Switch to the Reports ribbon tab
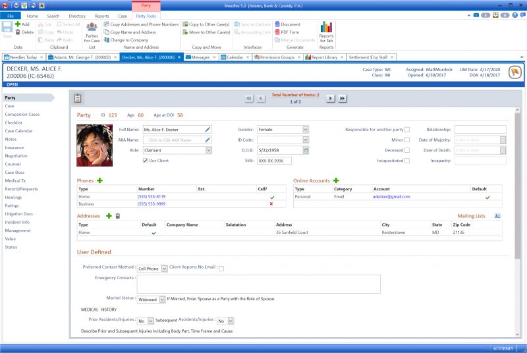 pyautogui.click(x=101, y=16)
